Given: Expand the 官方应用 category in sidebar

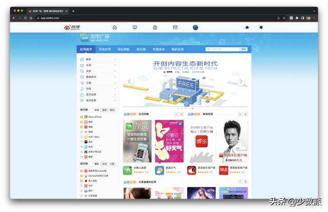Looking at the screenshot, I should point(98,95).
